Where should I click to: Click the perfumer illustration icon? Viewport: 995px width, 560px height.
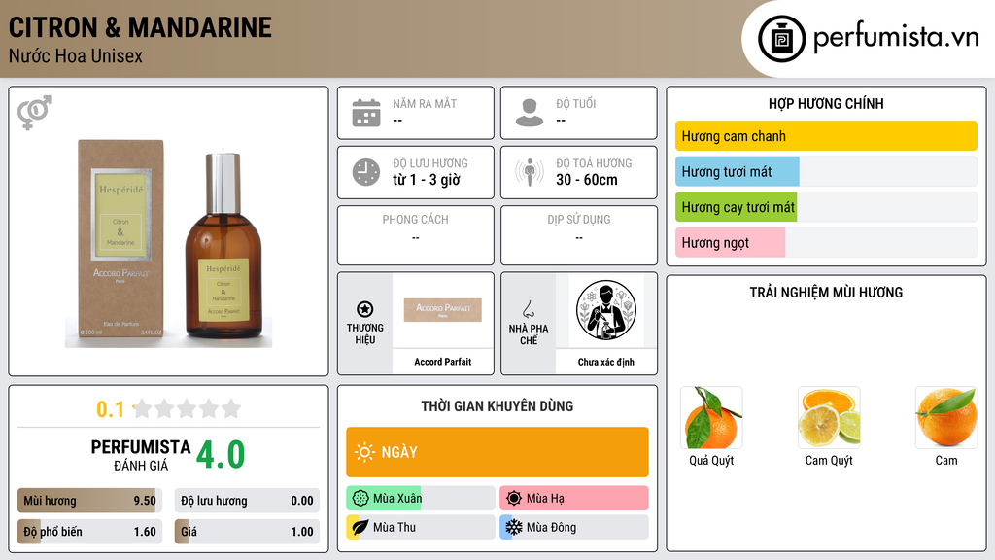click(606, 310)
